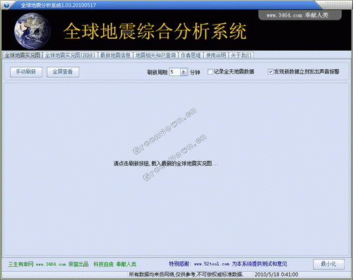Select the 使用说明 tab

click(216, 56)
